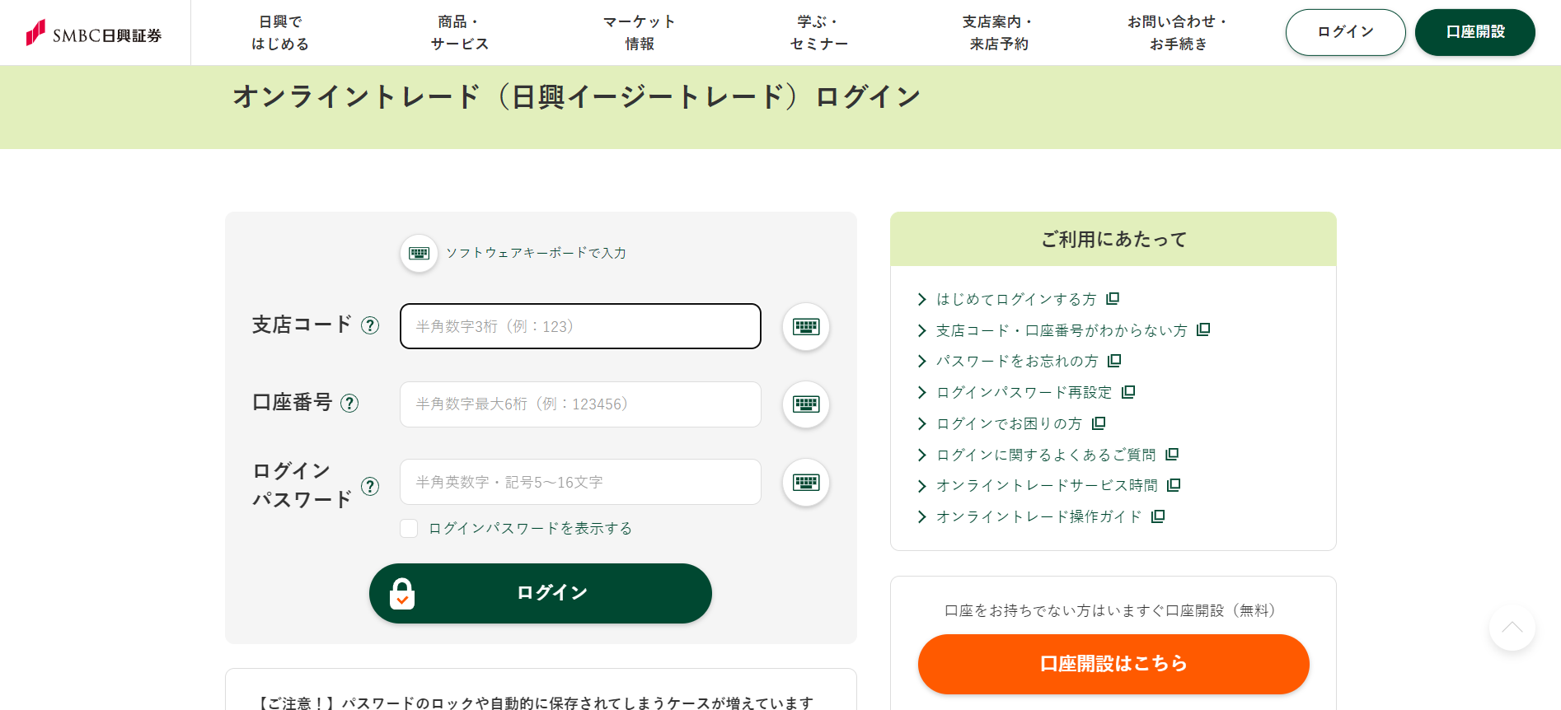Focus the ログインパスワード input field
This screenshot has height=710, width=1561.
(x=580, y=482)
